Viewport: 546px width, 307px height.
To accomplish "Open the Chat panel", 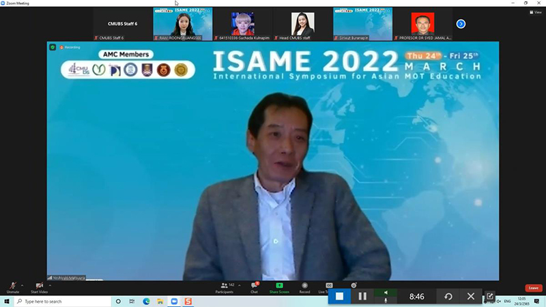I will tap(254, 287).
